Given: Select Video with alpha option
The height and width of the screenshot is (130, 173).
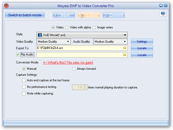Looking at the screenshot, I should pos(67,28).
